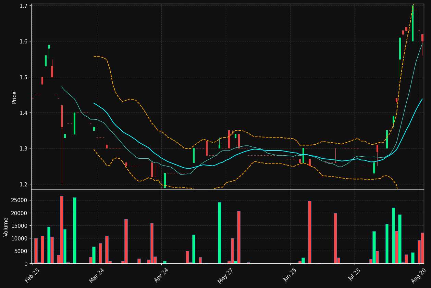Click the 1.7 price axis value

pos(24,6)
